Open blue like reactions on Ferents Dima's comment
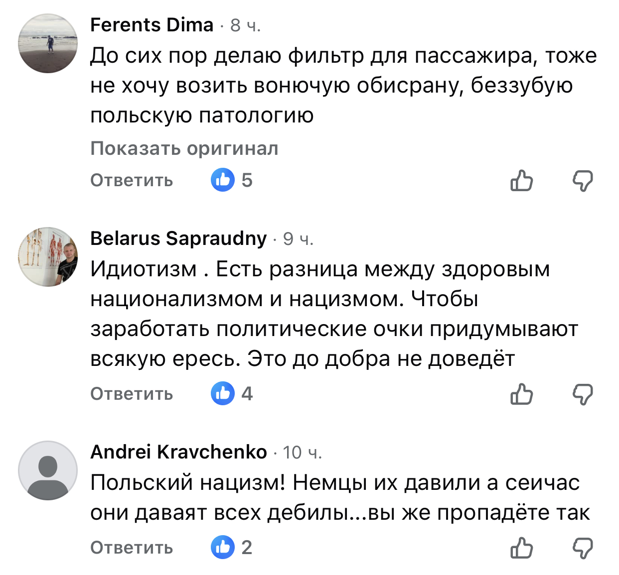This screenshot has width=619, height=575. click(223, 180)
